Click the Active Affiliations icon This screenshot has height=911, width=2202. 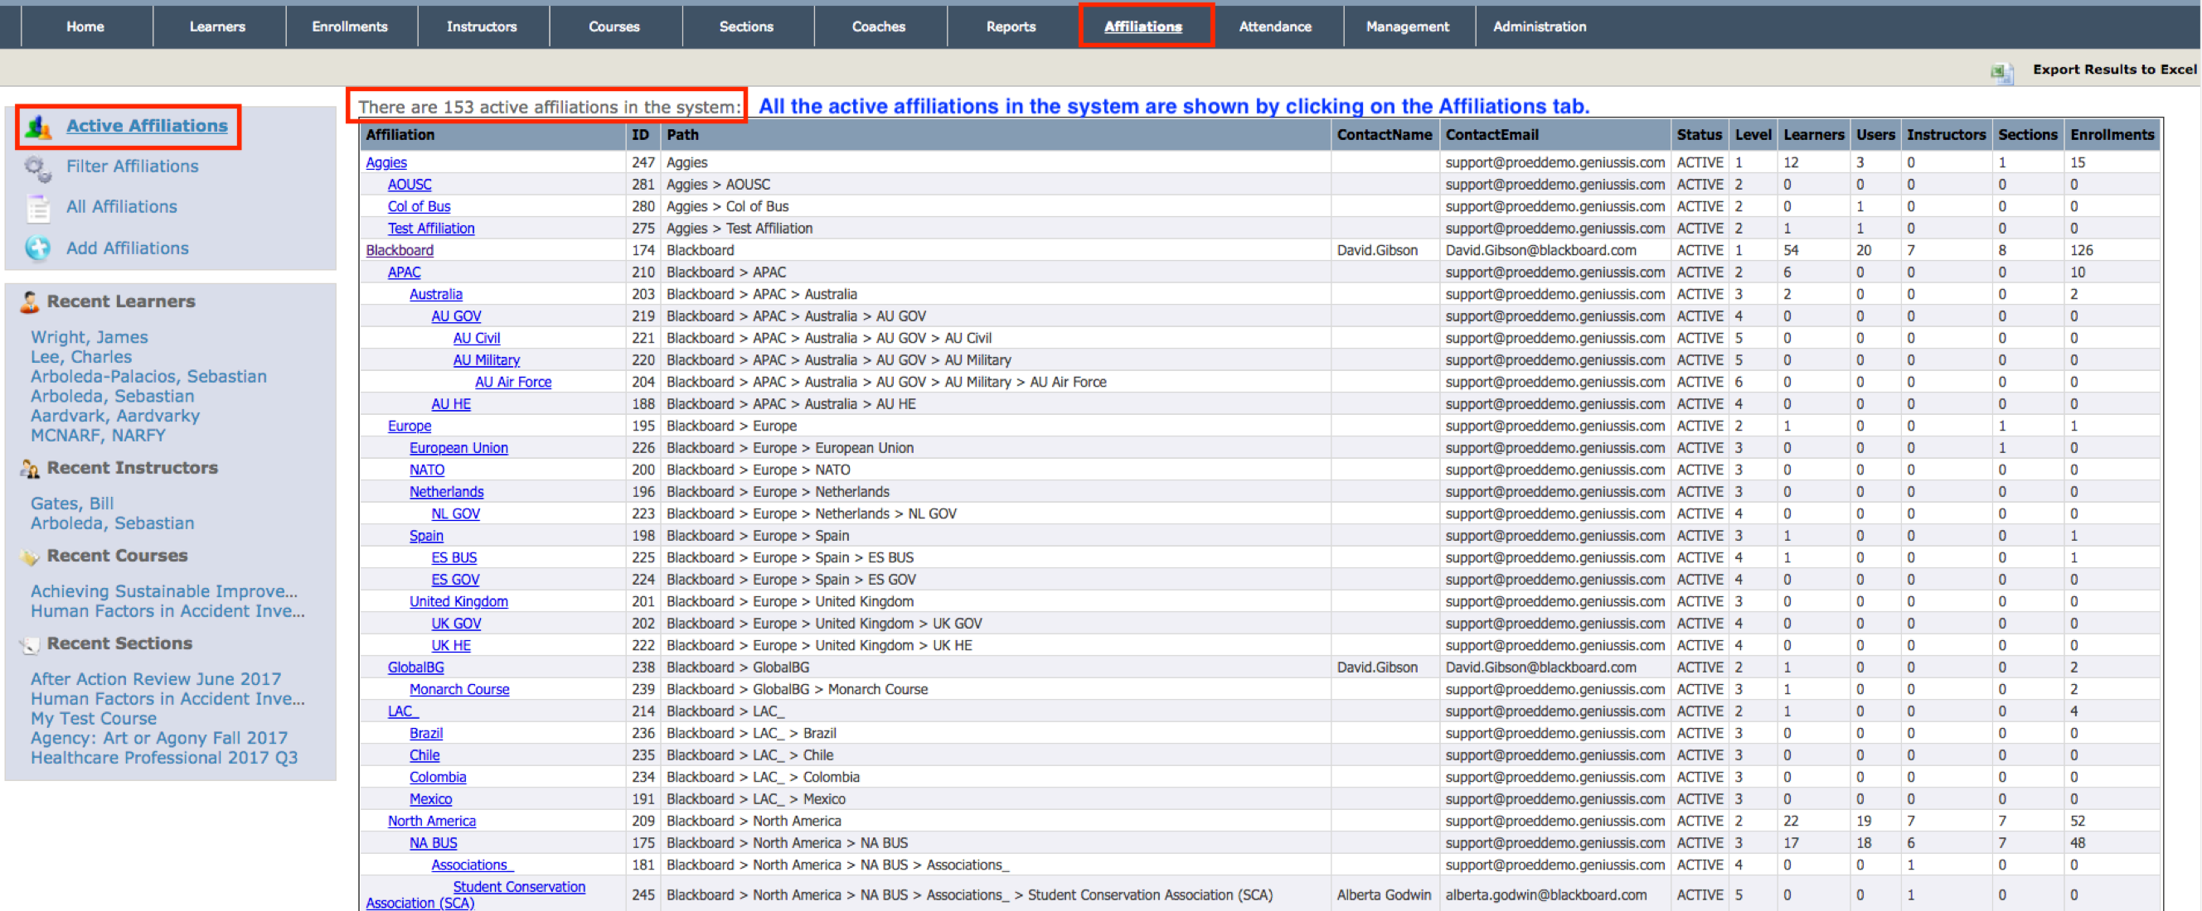(x=38, y=127)
